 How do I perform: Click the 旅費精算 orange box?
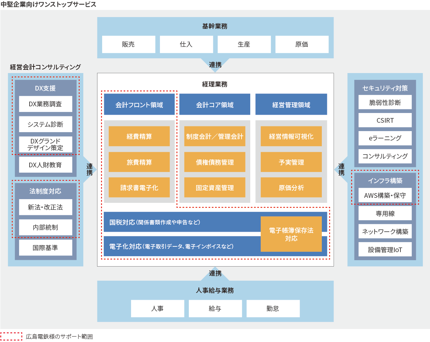coord(139,162)
